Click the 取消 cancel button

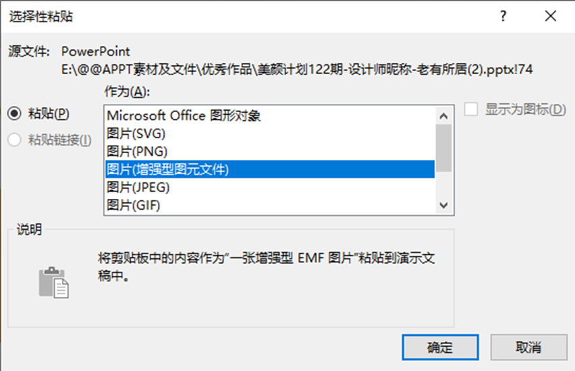pos(529,347)
